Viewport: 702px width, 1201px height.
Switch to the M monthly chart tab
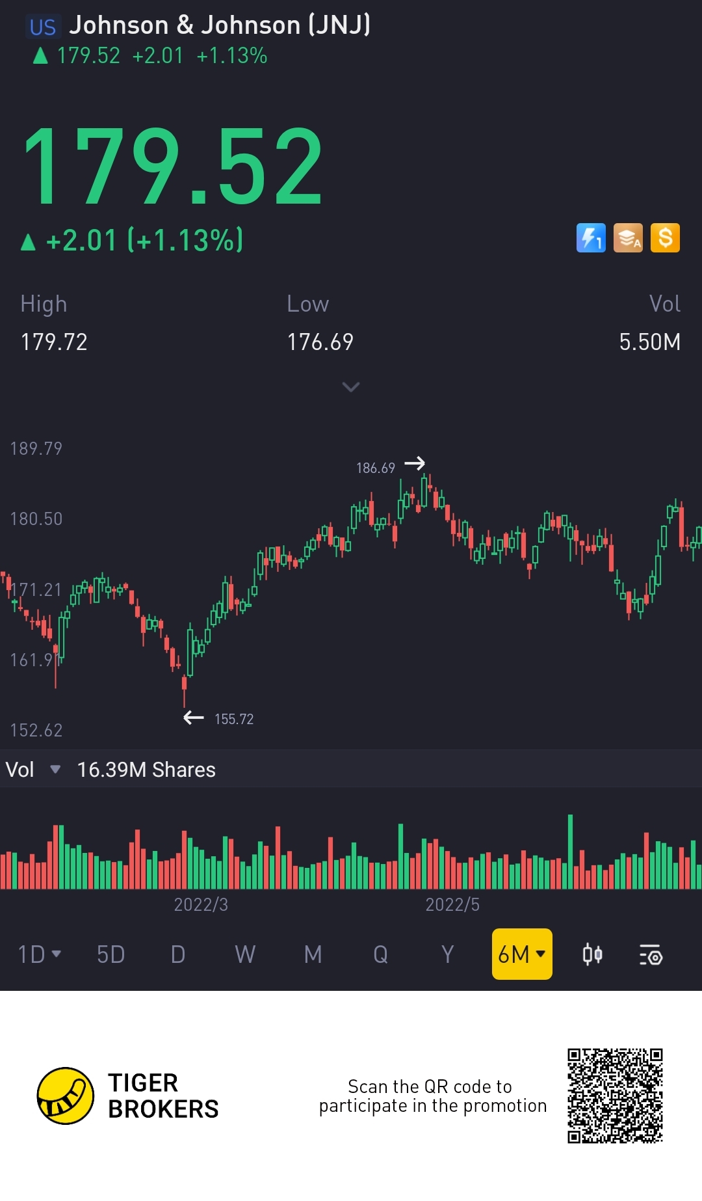click(x=313, y=954)
